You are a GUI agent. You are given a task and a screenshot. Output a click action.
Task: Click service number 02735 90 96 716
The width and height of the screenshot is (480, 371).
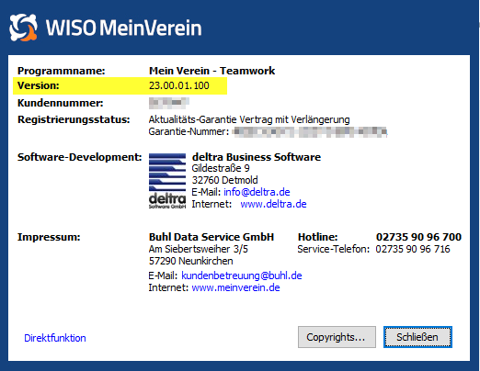[x=413, y=249]
